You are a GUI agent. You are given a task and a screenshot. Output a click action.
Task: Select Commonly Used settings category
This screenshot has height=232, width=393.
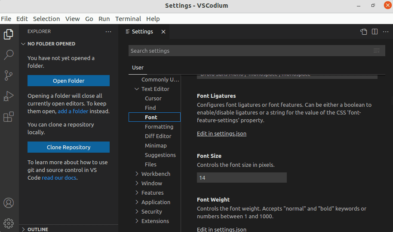[x=154, y=79]
